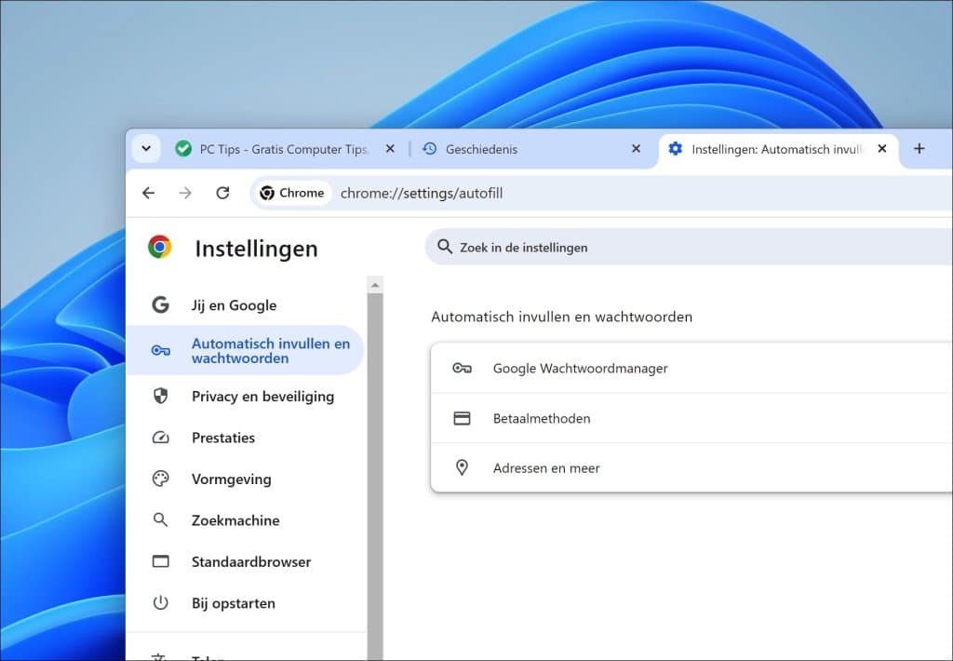Image resolution: width=953 pixels, height=661 pixels.
Task: Click the credit card Betaalmethoden icon
Action: [462, 418]
